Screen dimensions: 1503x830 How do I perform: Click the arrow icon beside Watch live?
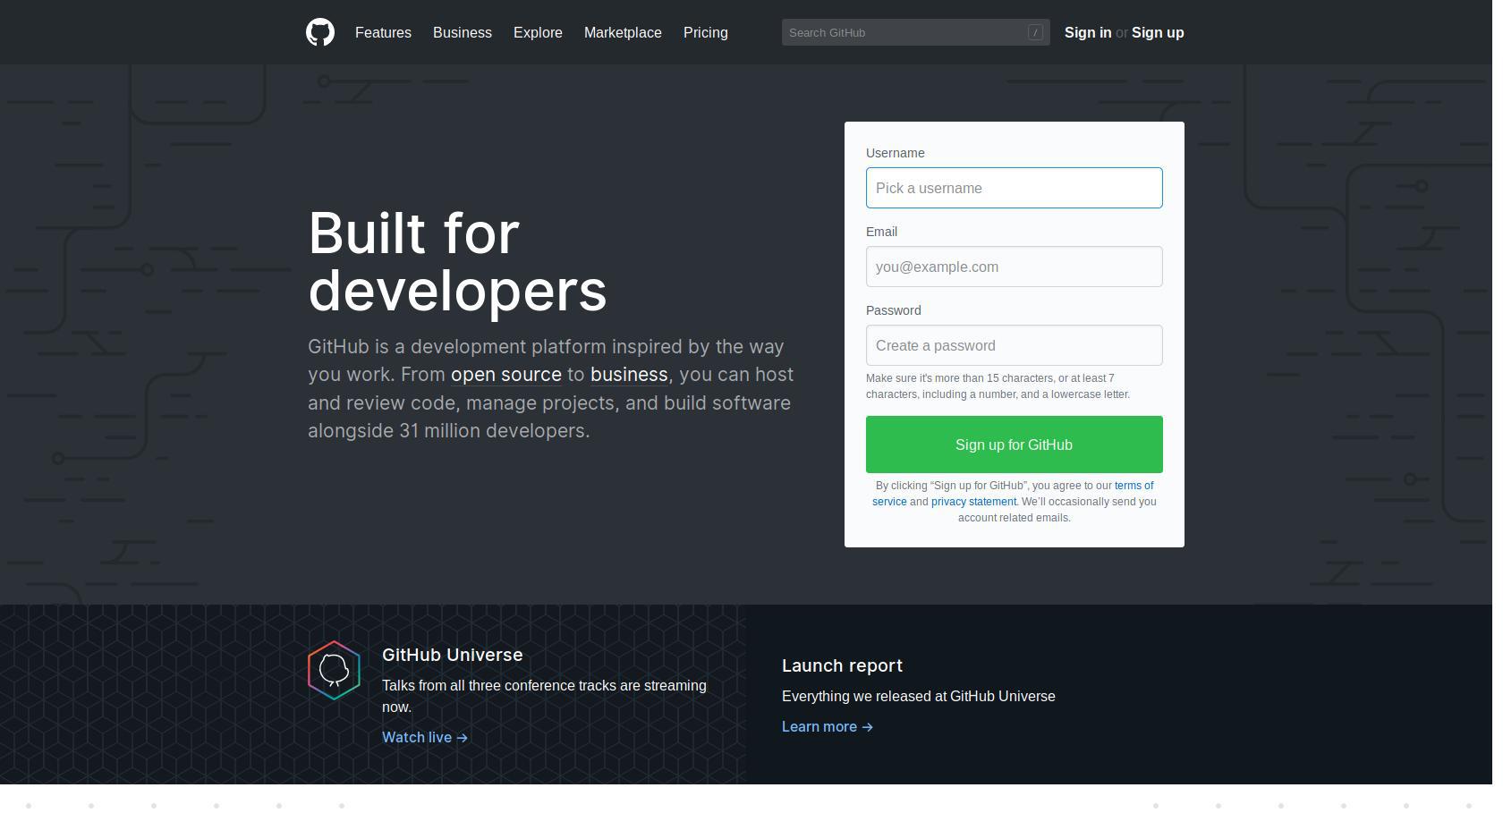pos(461,737)
